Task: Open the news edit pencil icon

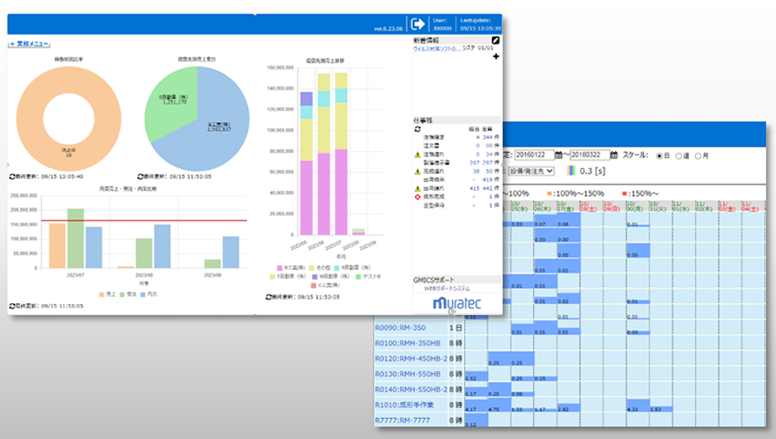Action: click(496, 40)
